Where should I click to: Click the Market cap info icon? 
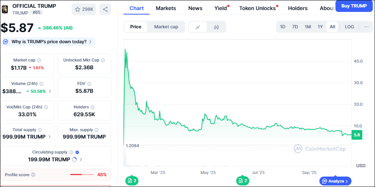pyautogui.click(x=39, y=60)
